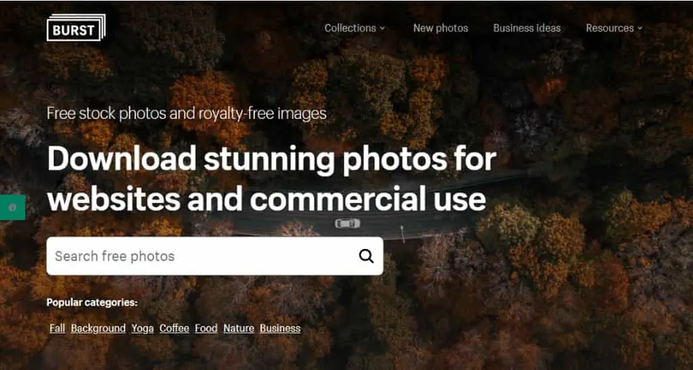Click the 'Download stunning photos' headline
Viewport: 693px width, 370px height.
point(271,179)
